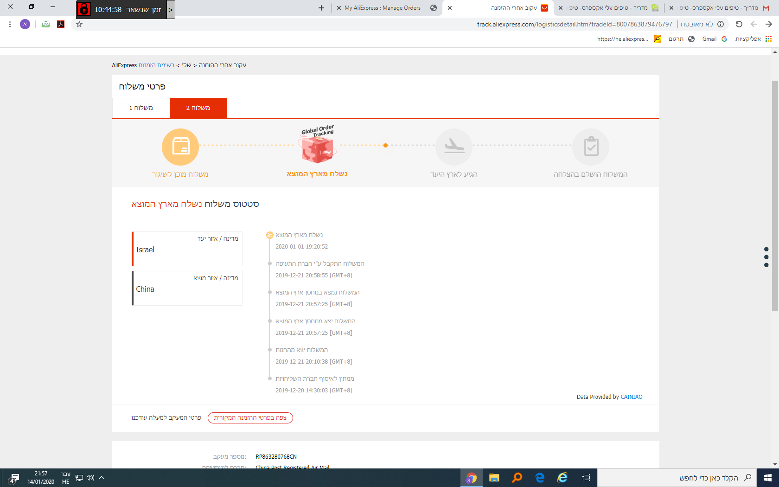Click the נשלח מארץ המוצא timeline entry
Viewport: 779px width, 487px height.
click(x=299, y=235)
